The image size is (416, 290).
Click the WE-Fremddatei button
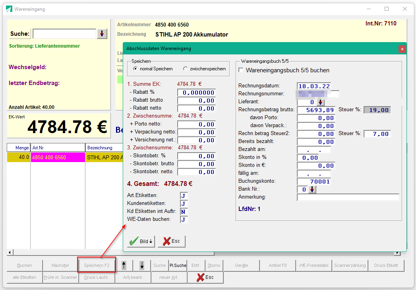pos(314,266)
